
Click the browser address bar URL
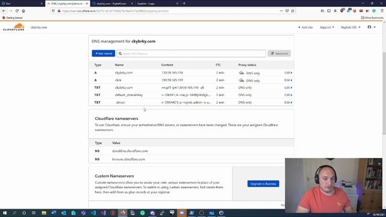click(116, 11)
